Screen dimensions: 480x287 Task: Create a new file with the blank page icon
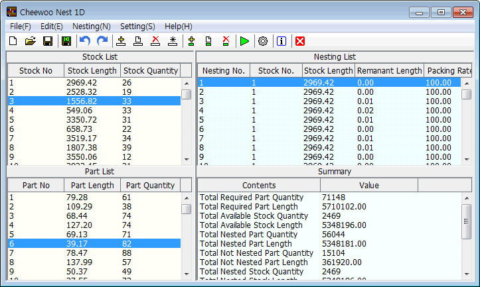coord(13,41)
